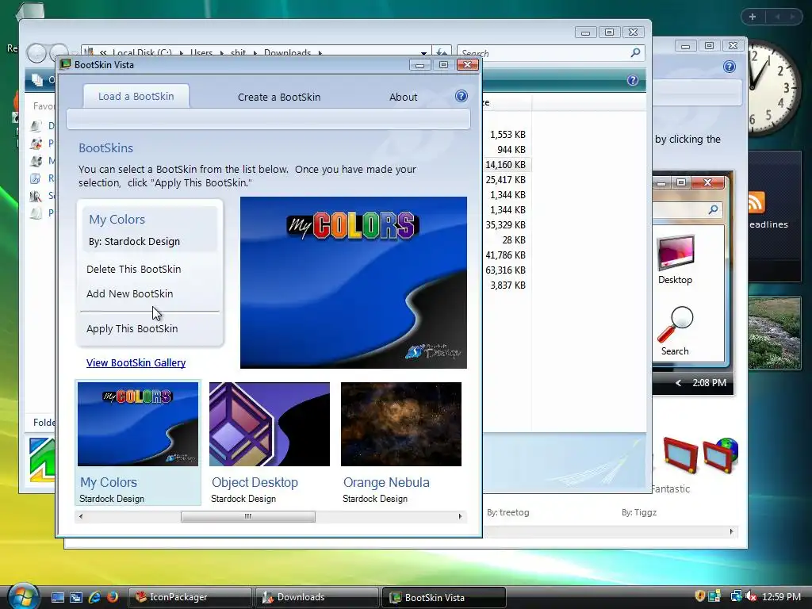This screenshot has width=812, height=609.
Task: Open the View BootSkin Gallery link
Action: pyautogui.click(x=136, y=362)
